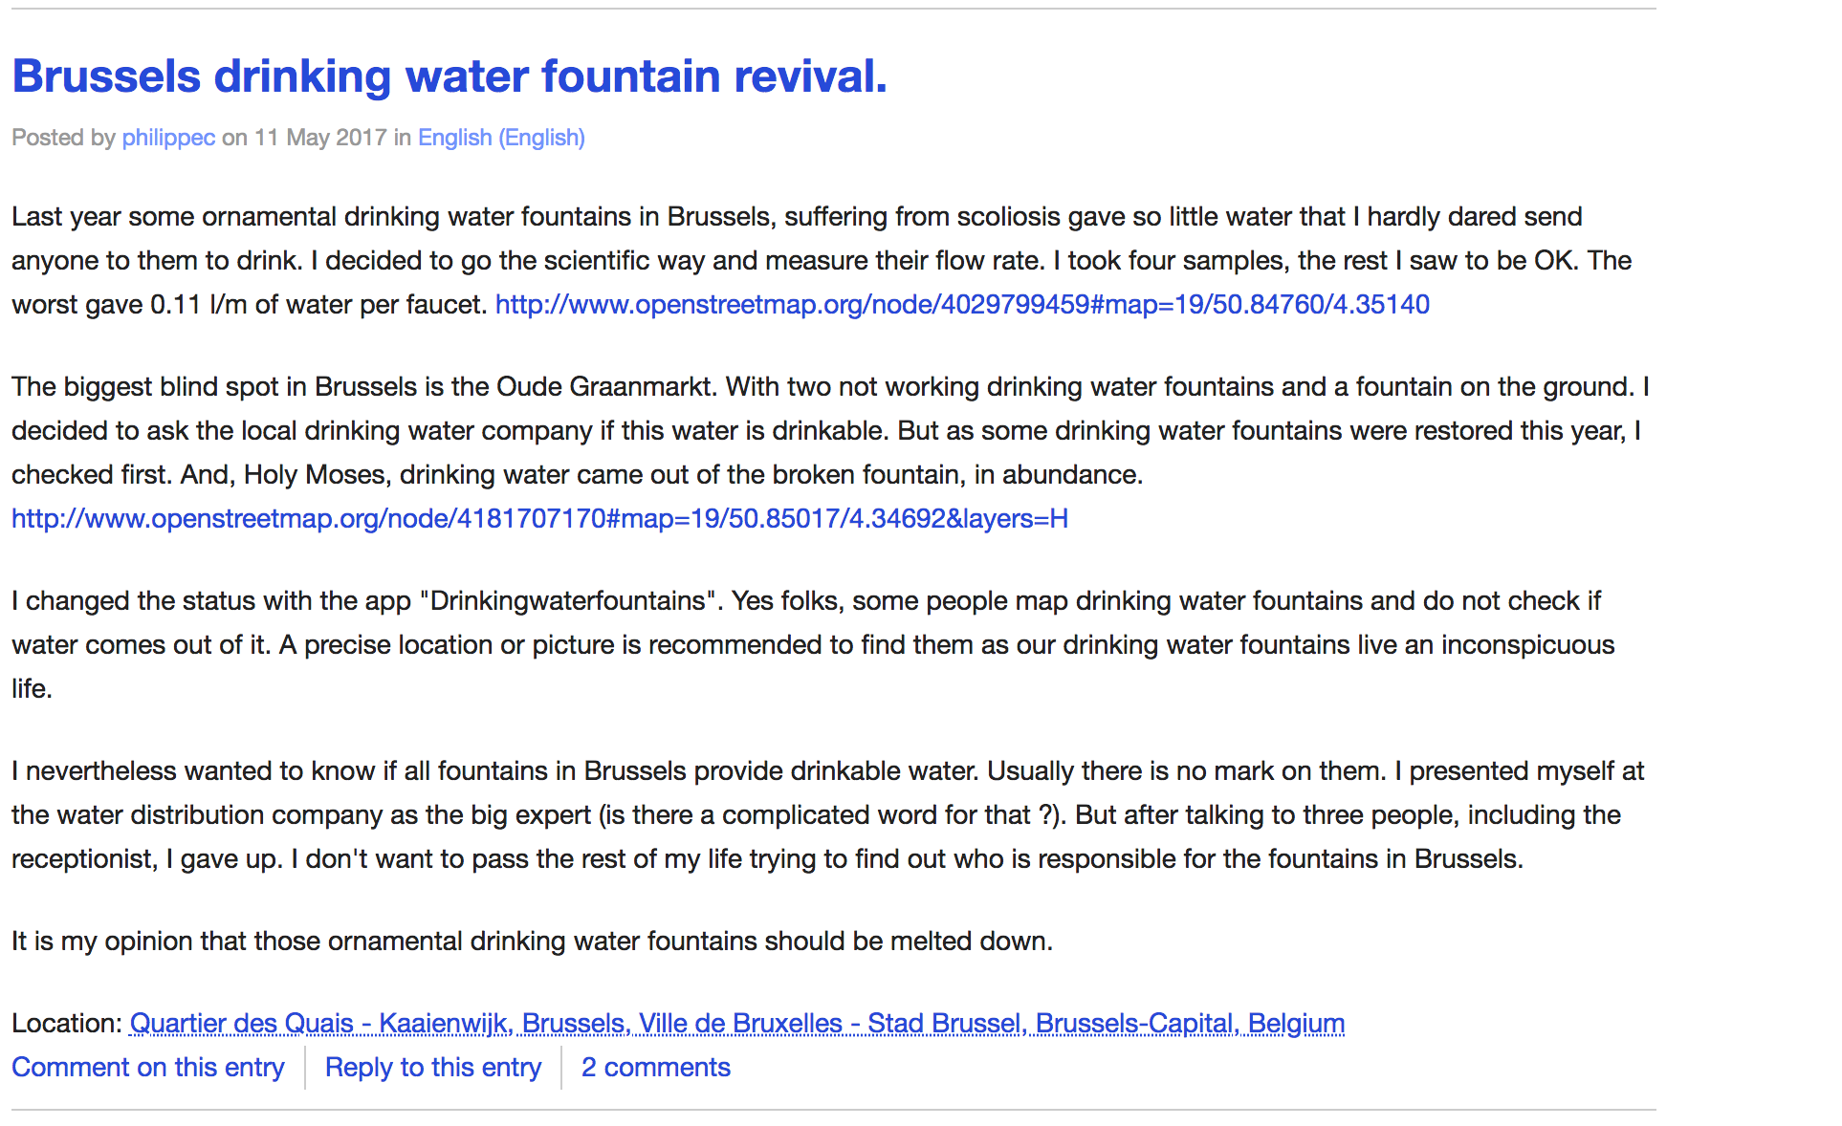Follow the openstreetmap node 4181707170 link
The height and width of the screenshot is (1126, 1842).
tap(539, 519)
